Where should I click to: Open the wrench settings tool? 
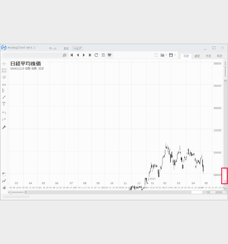(4, 127)
